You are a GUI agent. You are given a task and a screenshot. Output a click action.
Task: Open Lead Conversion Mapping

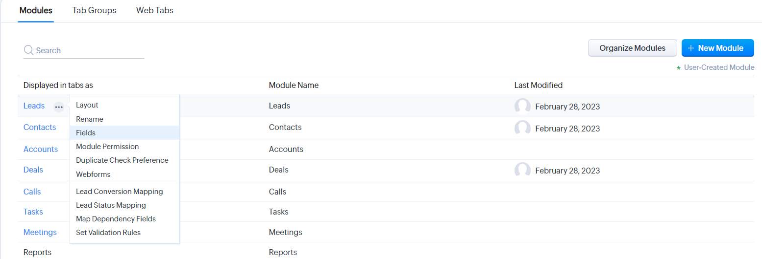tap(119, 192)
